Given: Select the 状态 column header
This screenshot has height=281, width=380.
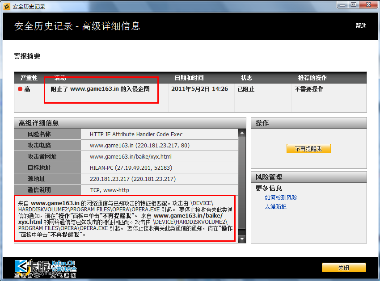Looking at the screenshot, I should tap(246, 78).
